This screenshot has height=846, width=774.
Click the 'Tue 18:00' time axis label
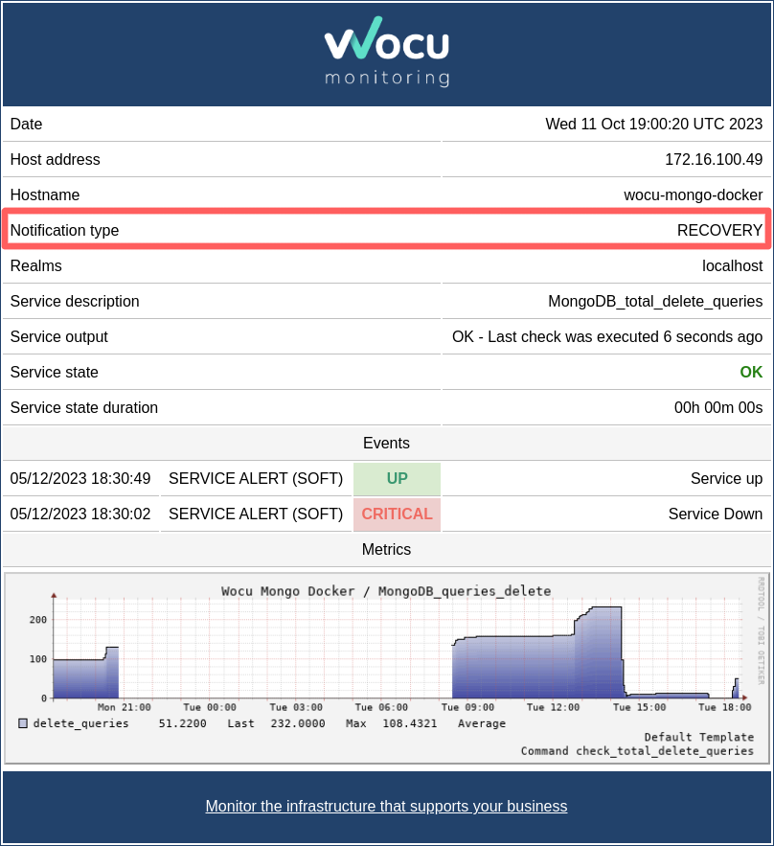[x=724, y=707]
